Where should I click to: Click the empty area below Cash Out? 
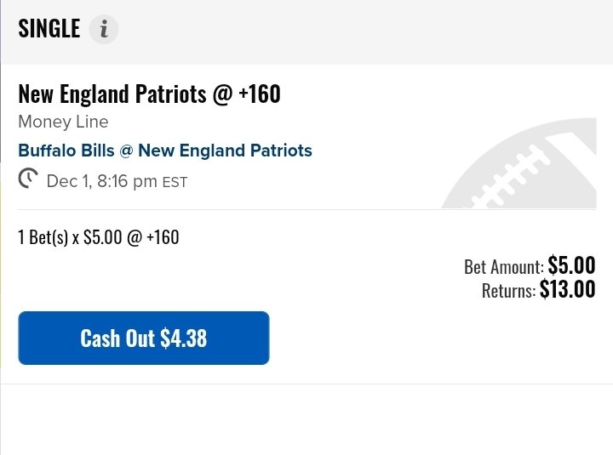click(306, 419)
